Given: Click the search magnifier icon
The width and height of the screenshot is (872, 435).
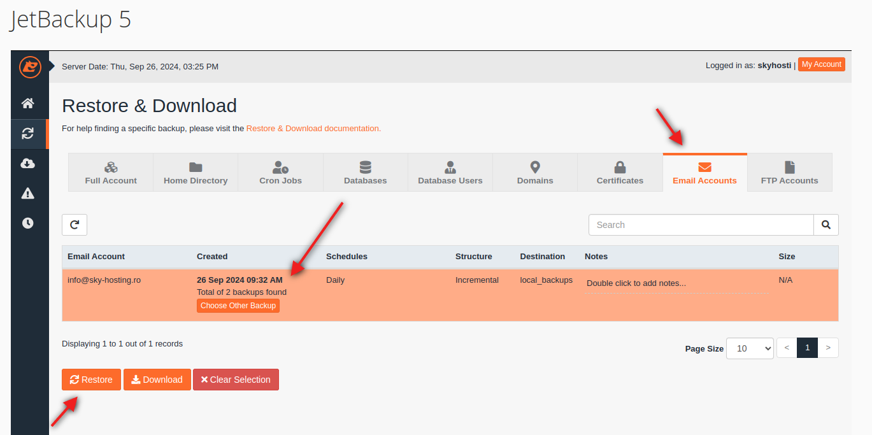Looking at the screenshot, I should coord(826,225).
